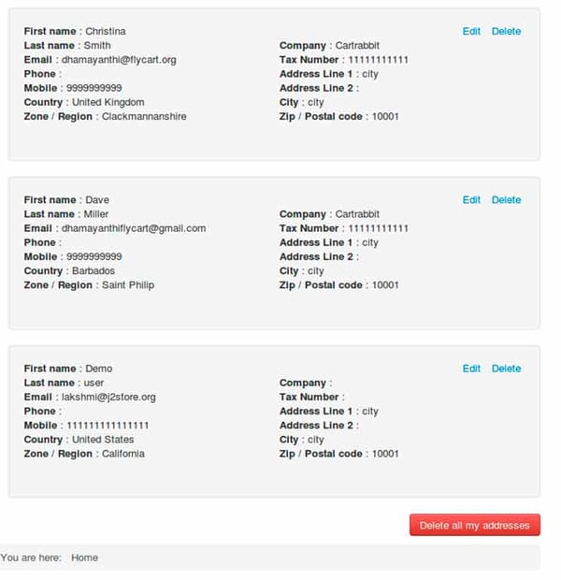This screenshot has height=580, width=561.
Task: Edit Dave Miller's address
Action: tap(471, 200)
